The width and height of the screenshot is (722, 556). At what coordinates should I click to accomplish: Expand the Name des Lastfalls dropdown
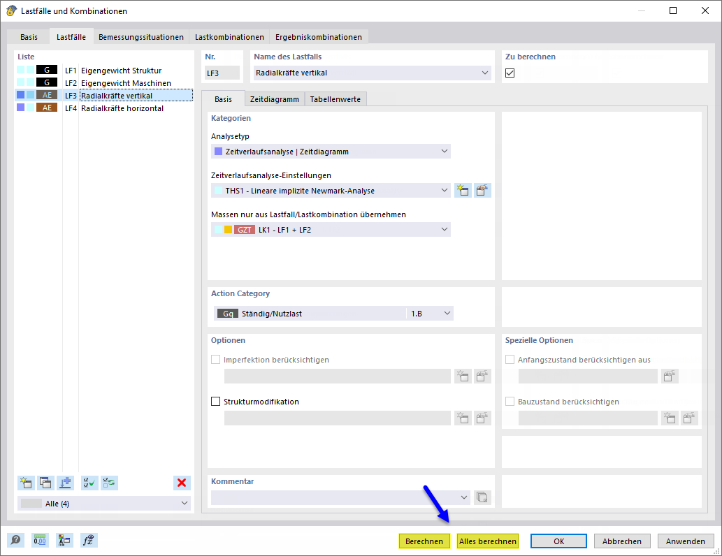(x=485, y=73)
